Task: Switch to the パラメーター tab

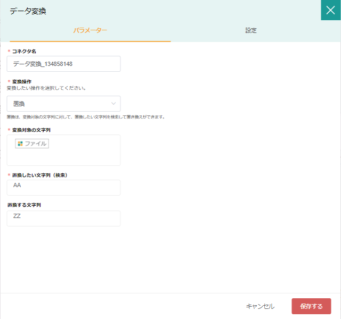Action: coord(90,31)
